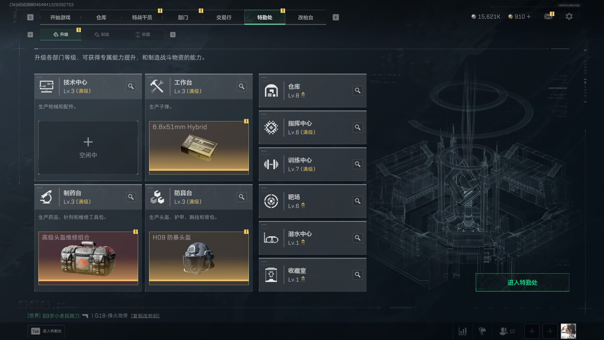Open the mail inbox icon
The width and height of the screenshot is (604, 340).
click(x=548, y=16)
